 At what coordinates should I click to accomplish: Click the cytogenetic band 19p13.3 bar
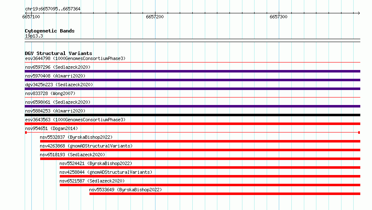coord(192,40)
